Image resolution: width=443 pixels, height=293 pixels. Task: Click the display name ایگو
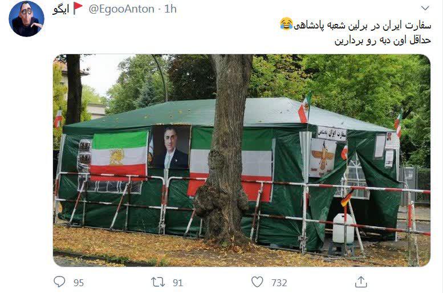[x=61, y=9]
